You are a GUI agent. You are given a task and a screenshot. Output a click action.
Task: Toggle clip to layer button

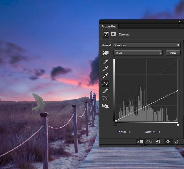tap(140, 142)
